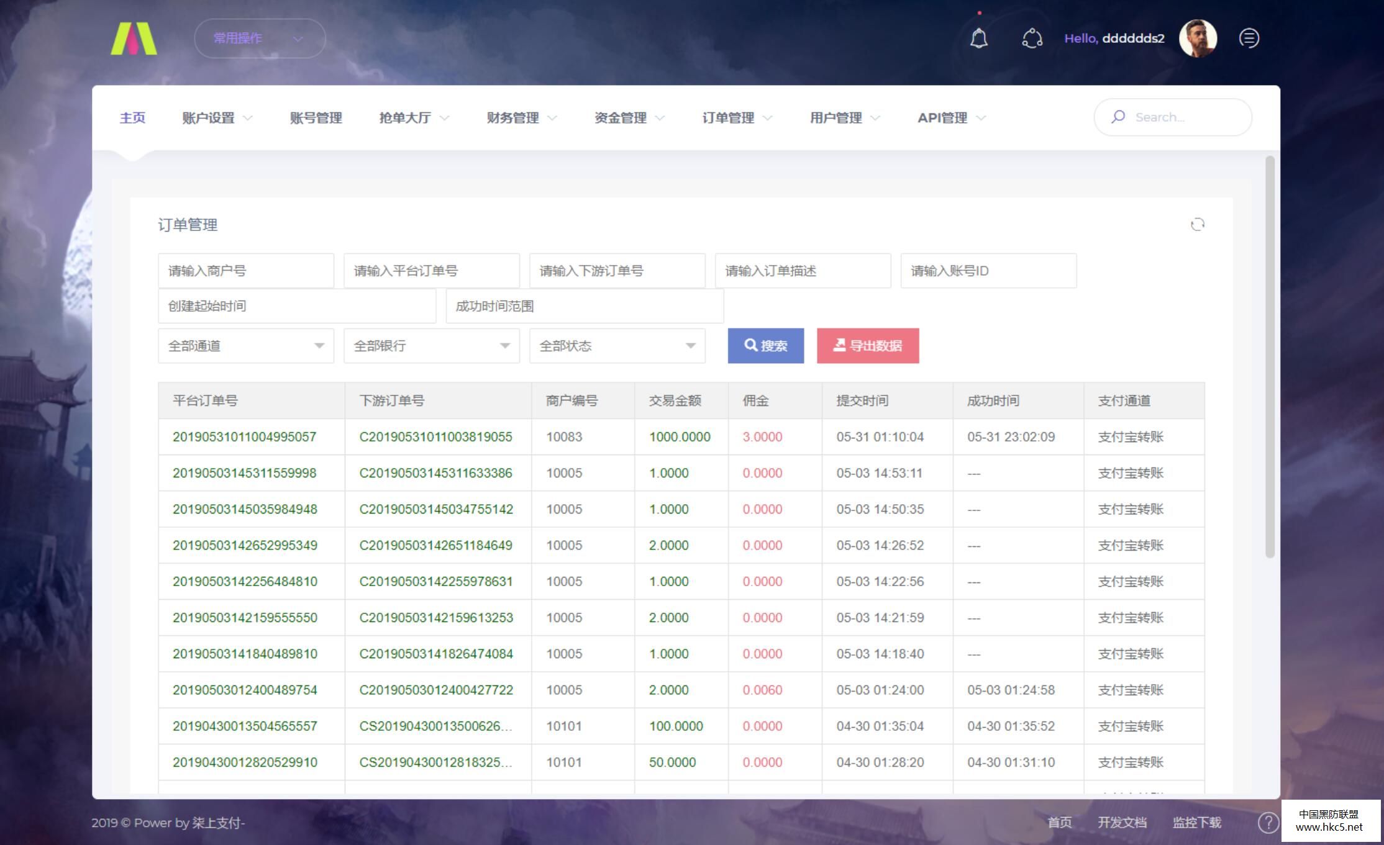Click commission value 0.0060
This screenshot has height=845, width=1384.
[762, 690]
